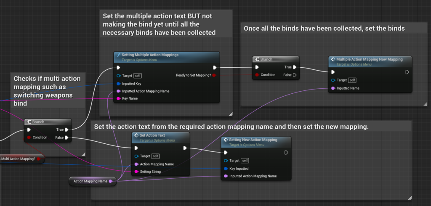
Task: Select the 'Once all the binds' comment title
Action: tap(324, 29)
